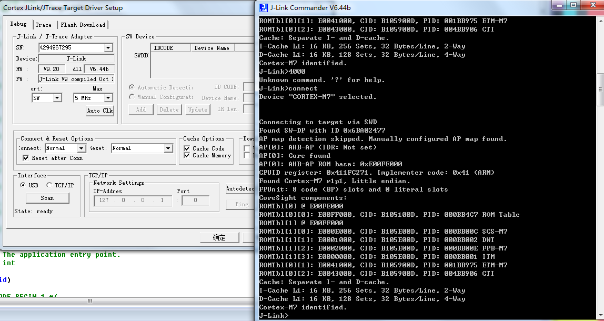Screen dimensions: 604x321
Task: Select Automatic Detection radio button
Action: 132,87
